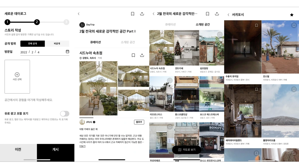Click the star icon on the 서귀포시 header
Viewport: 299px width, 168px height.
pos(292,15)
